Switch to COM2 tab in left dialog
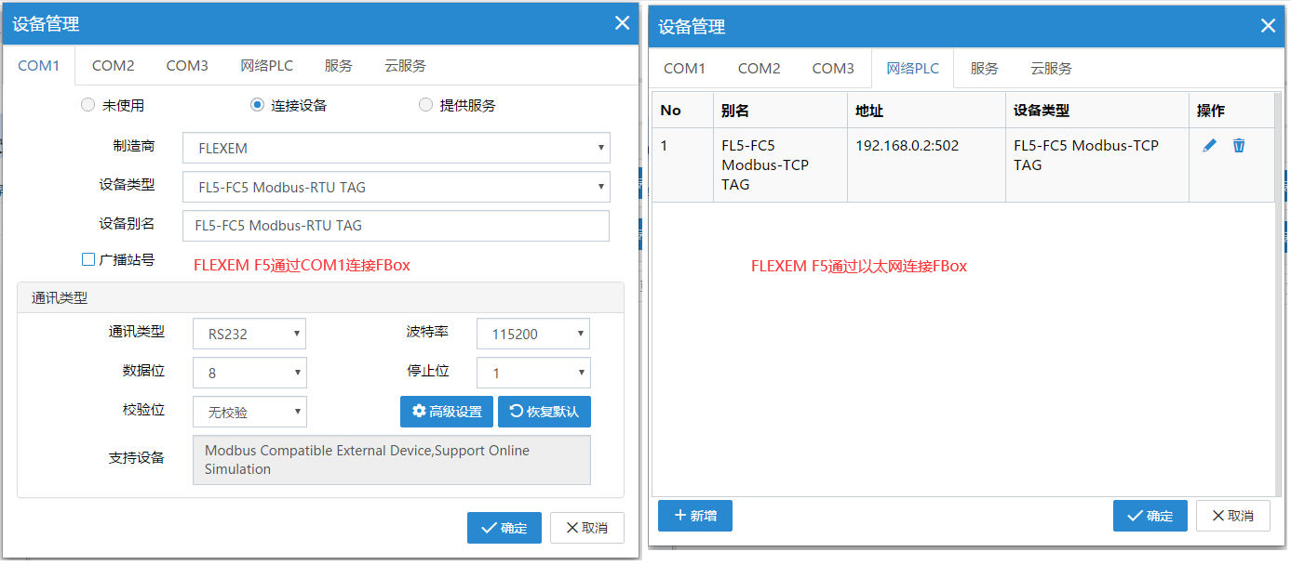Image resolution: width=1291 pixels, height=565 pixels. point(113,66)
